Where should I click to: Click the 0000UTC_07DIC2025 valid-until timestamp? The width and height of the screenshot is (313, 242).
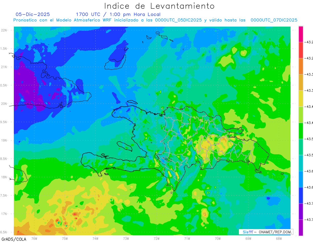pos(274,20)
